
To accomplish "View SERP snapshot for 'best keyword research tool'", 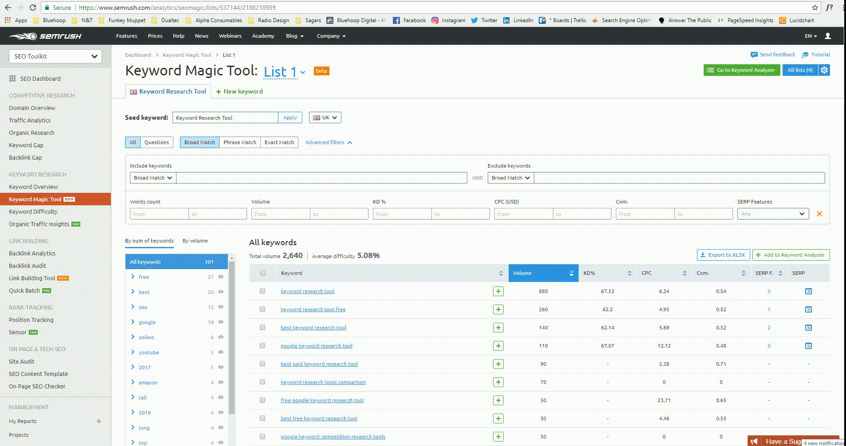I will coord(808,328).
